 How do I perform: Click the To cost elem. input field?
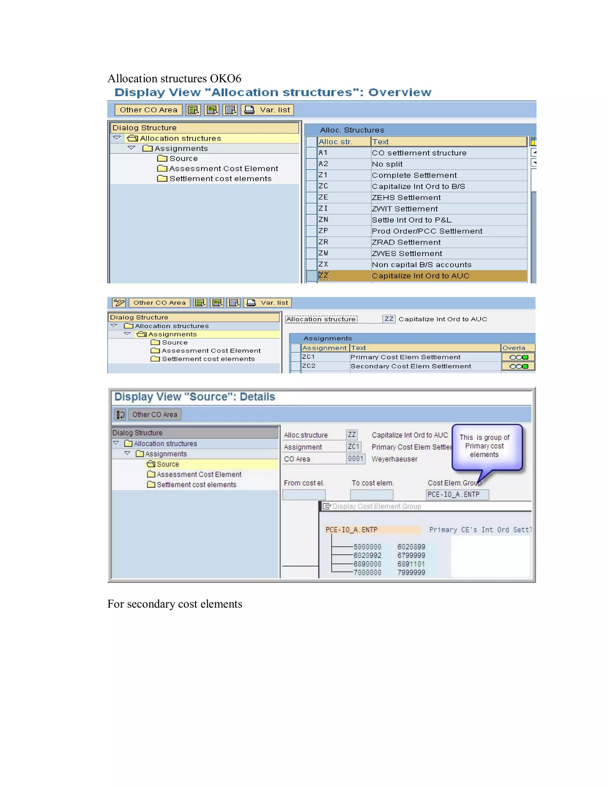(x=372, y=495)
